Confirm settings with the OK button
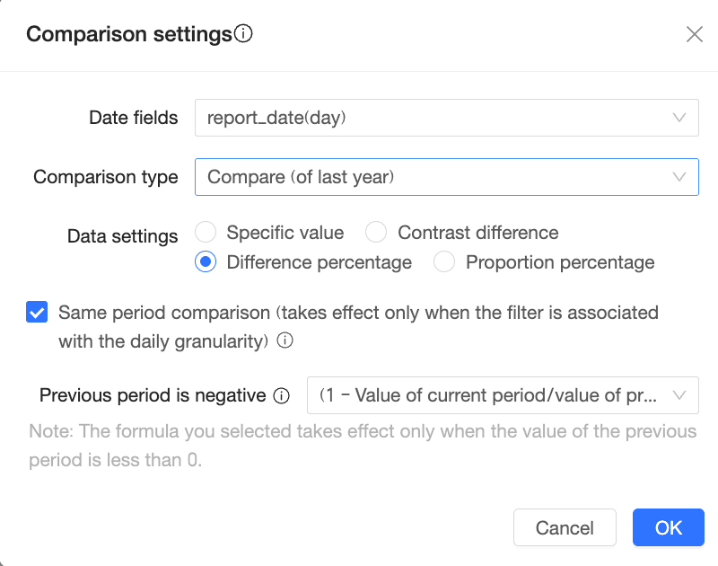718x566 pixels. 669,527
